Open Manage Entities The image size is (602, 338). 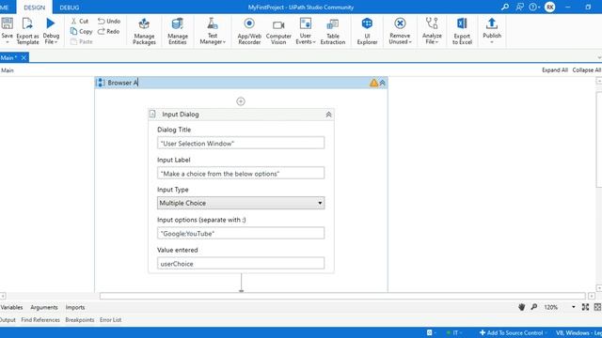pos(178,31)
